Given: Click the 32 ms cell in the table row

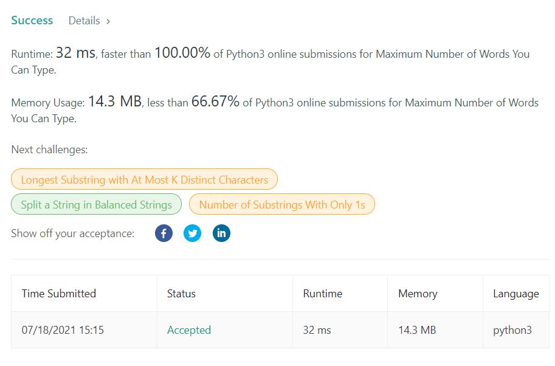Looking at the screenshot, I should click(317, 330).
